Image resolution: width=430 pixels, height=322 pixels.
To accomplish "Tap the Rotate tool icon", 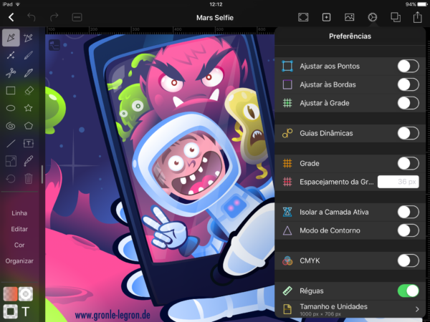I will pyautogui.click(x=11, y=178).
